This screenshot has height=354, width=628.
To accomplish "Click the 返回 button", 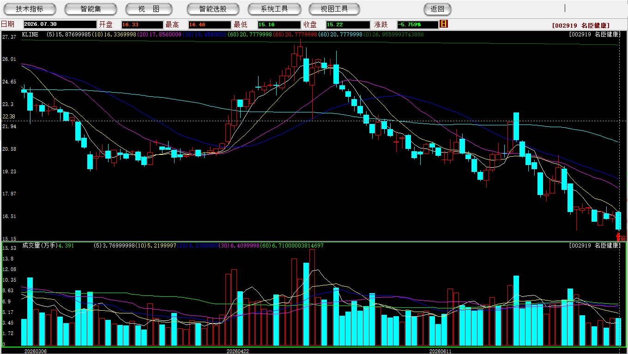I will coord(437,9).
